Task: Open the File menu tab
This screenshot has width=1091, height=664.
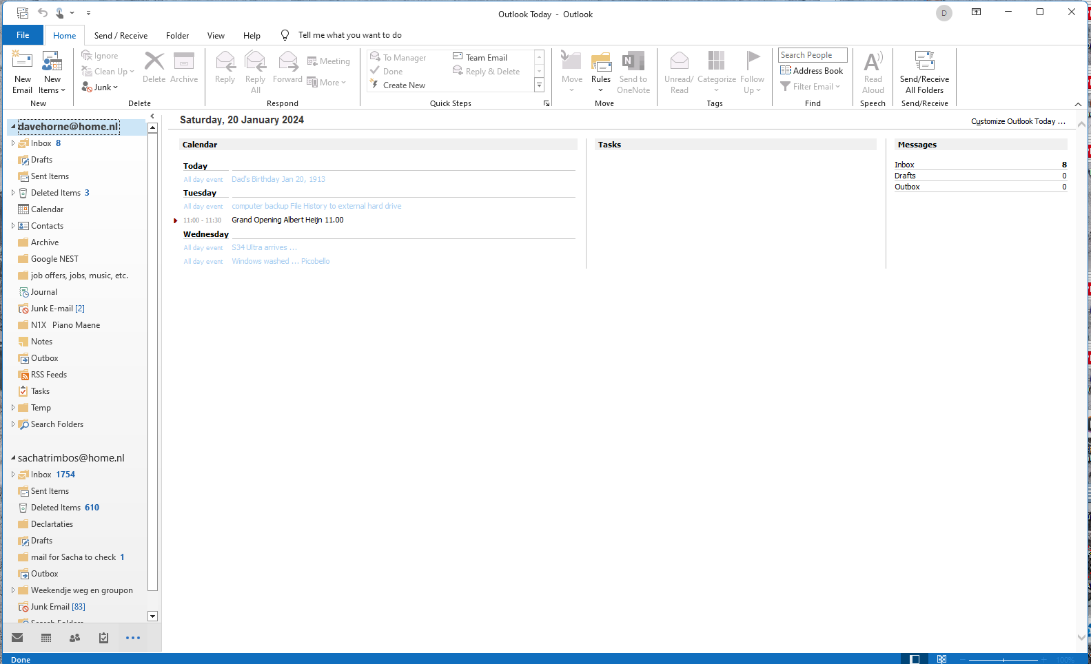Action: pyautogui.click(x=23, y=35)
